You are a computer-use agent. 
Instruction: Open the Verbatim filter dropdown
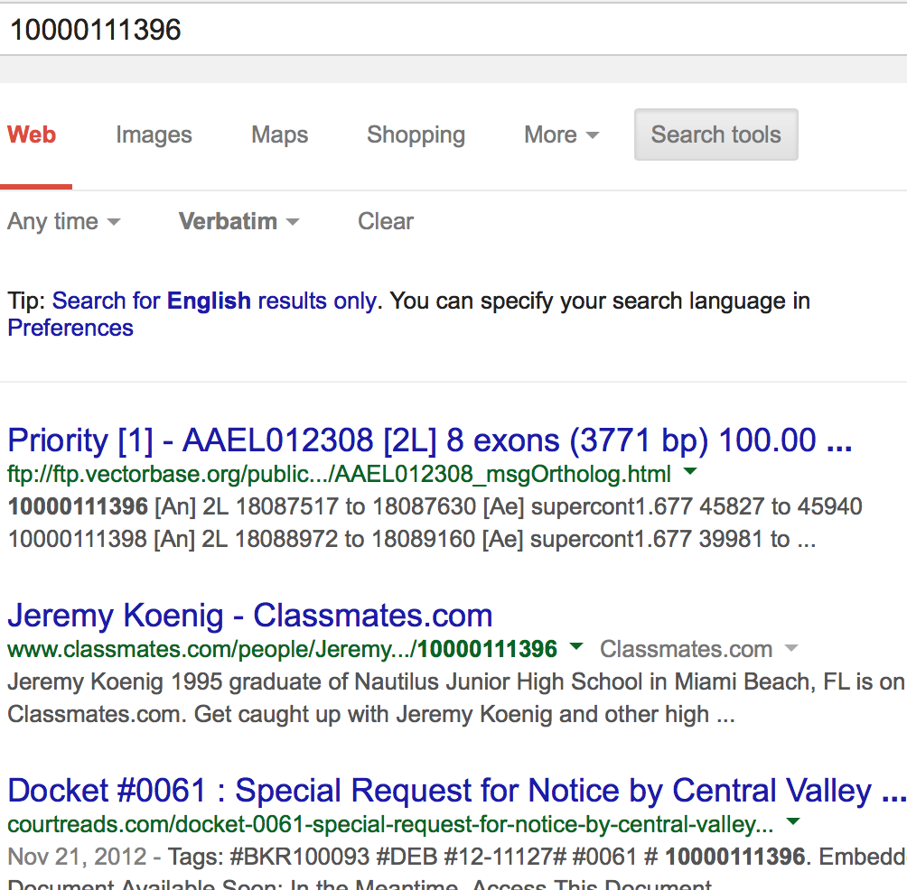tap(238, 222)
